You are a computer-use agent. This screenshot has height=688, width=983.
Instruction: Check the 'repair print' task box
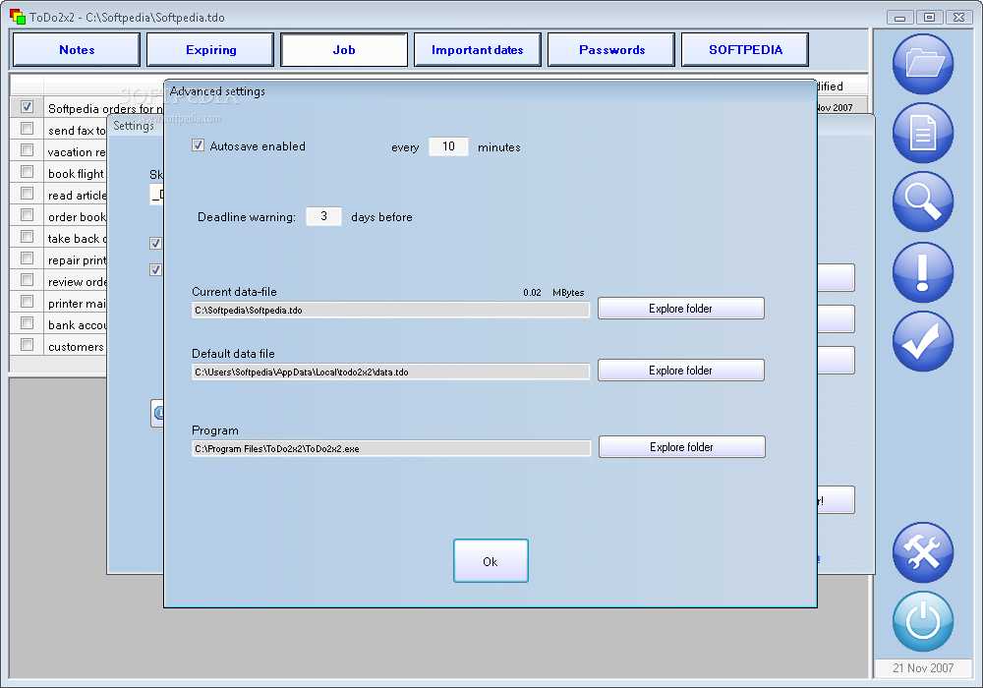(x=27, y=258)
